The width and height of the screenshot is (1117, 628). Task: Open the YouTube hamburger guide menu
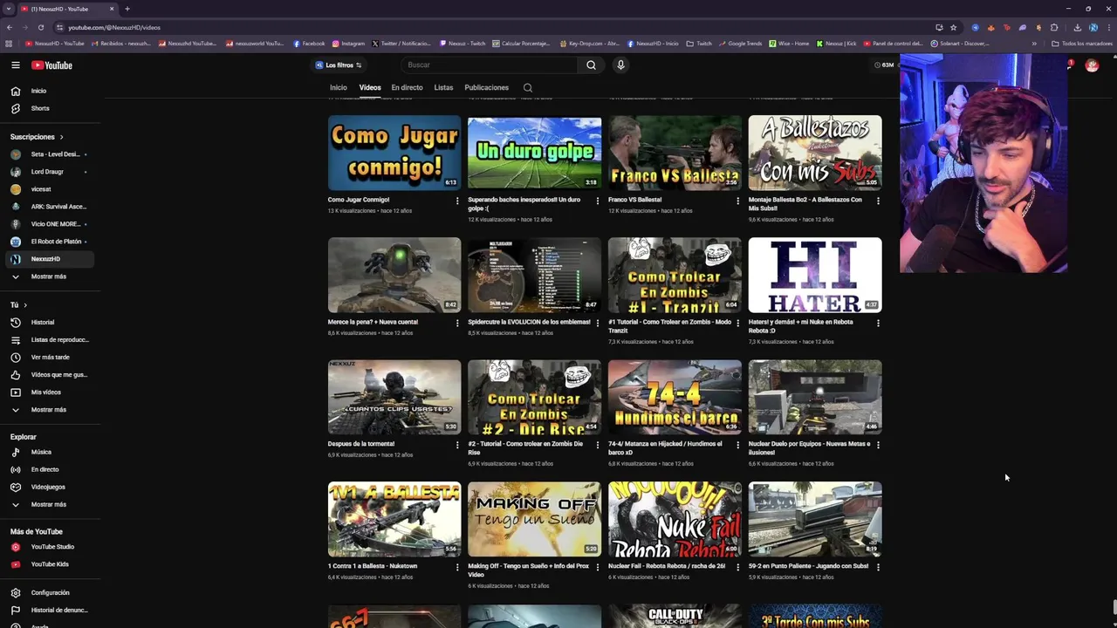pyautogui.click(x=15, y=65)
